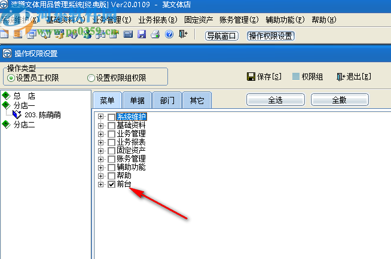Click the first table grid toolbar icon
Viewport: 391px width, 259px height.
[x=4, y=35]
